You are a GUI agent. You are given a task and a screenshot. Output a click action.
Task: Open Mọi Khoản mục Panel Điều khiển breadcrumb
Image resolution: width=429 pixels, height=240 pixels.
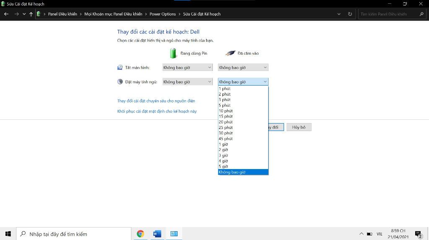[113, 14]
